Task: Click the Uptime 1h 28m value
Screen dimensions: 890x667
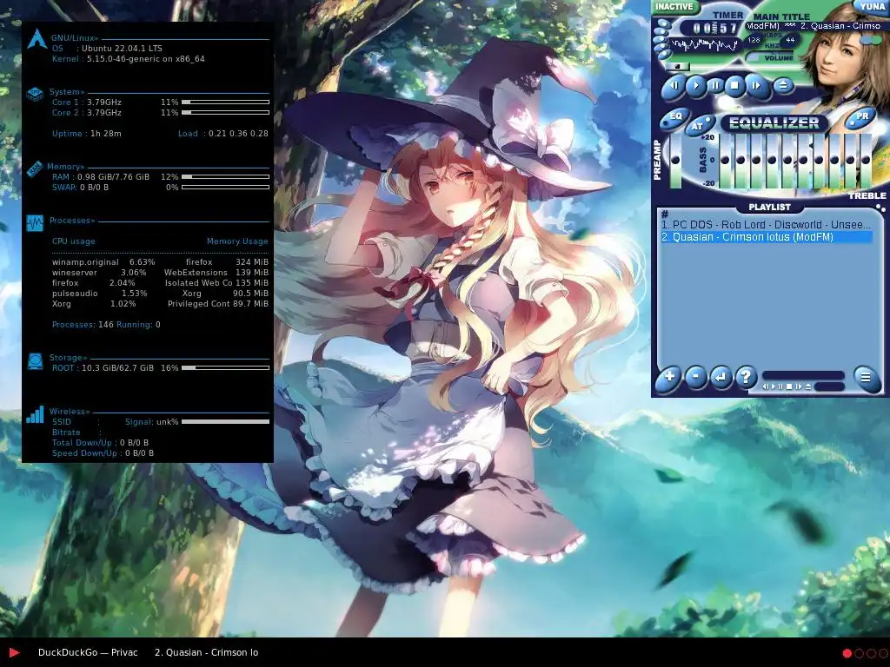Action: pyautogui.click(x=106, y=134)
